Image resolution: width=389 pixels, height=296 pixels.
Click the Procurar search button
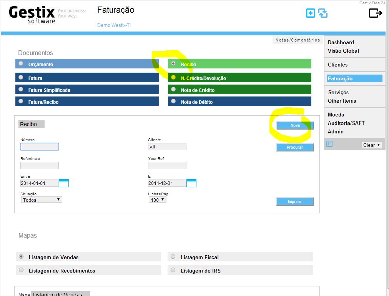click(x=295, y=147)
